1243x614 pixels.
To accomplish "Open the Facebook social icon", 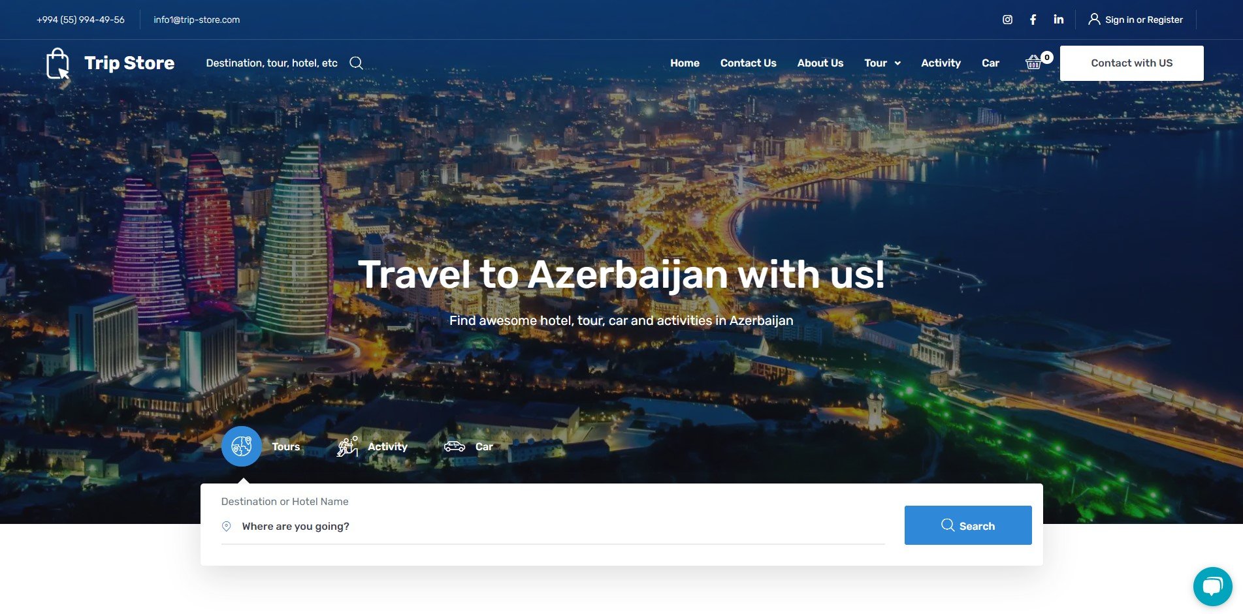I will (1033, 20).
